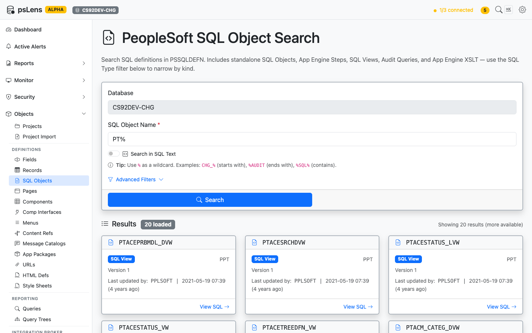Click the Monitor display icon
The height and width of the screenshot is (333, 532).
tap(8, 80)
